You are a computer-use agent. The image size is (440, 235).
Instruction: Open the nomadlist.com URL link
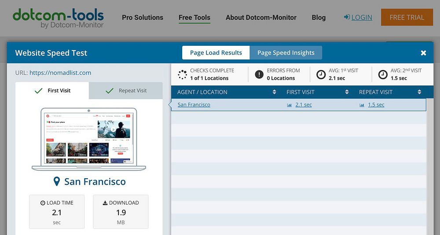click(60, 73)
